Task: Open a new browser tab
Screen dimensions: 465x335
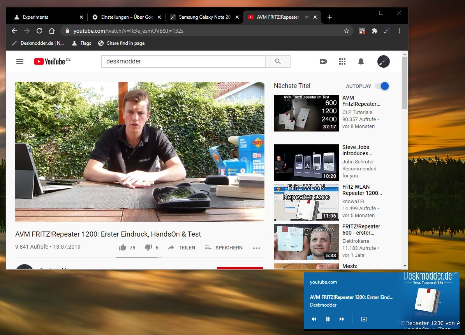Action: click(330, 17)
